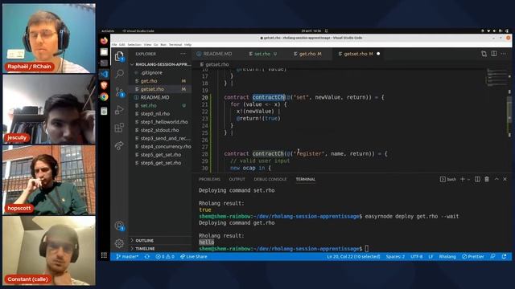515x289 pixels.
Task: Switch to the set.rho editor tab
Action: pos(262,54)
